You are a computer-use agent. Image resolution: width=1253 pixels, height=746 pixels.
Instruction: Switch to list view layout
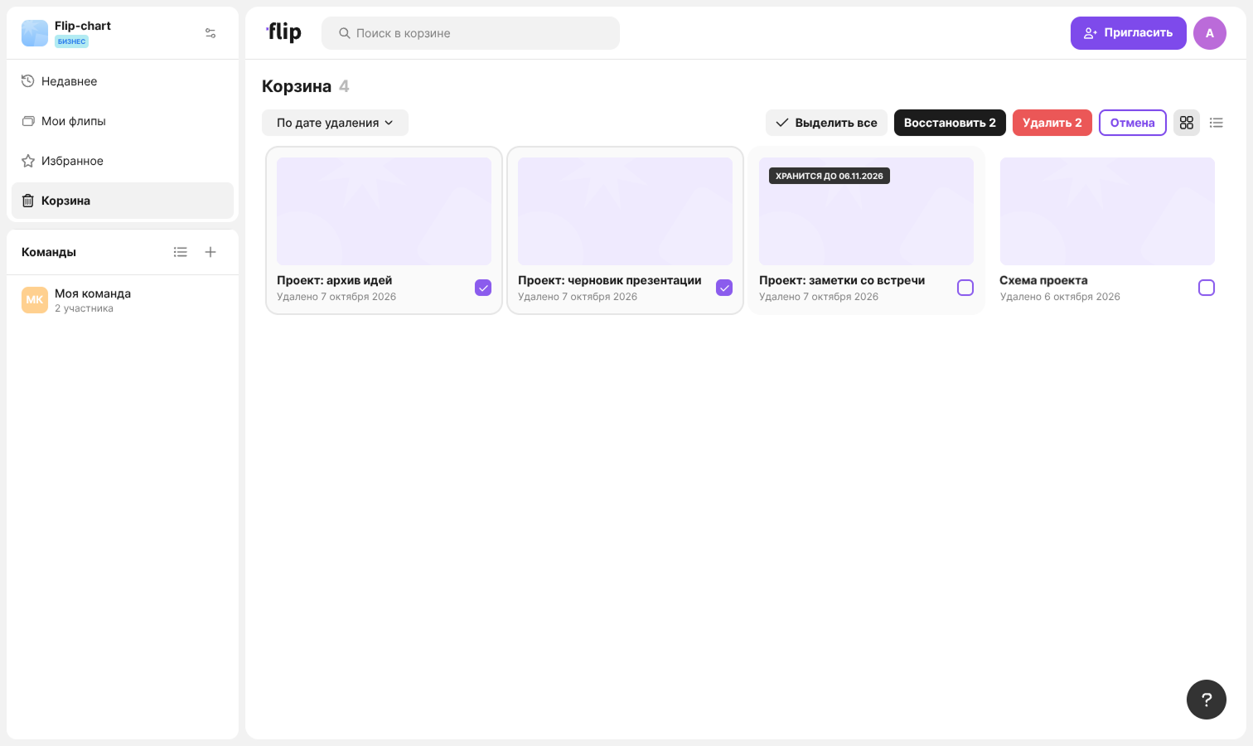(1217, 123)
